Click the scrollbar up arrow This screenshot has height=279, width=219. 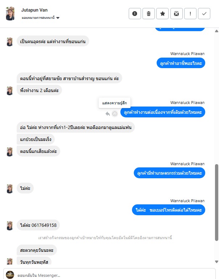coord(216,31)
